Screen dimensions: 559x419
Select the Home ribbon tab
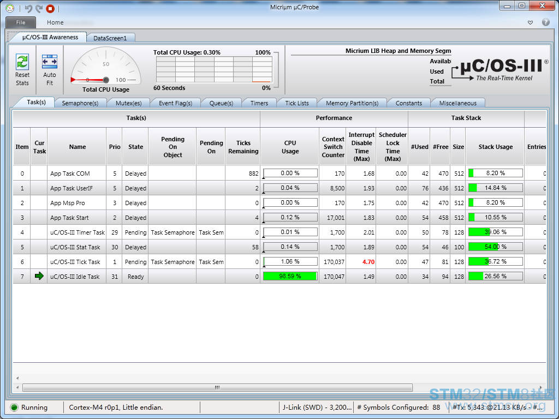click(x=55, y=22)
